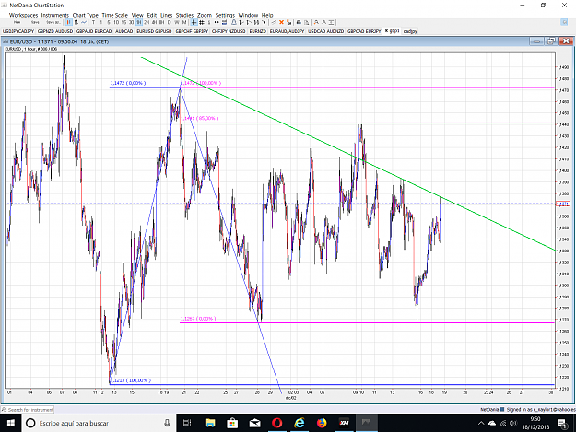The height and width of the screenshot is (432, 576).
Task: Open the Chart Type menu
Action: click(85, 15)
